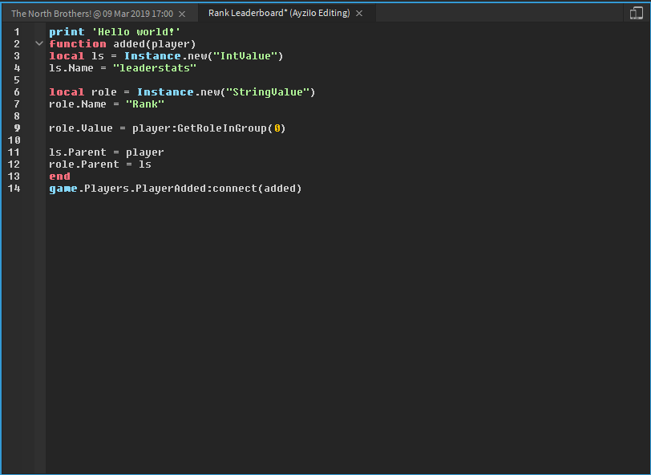This screenshot has height=475, width=651.
Task: Click the 'Rank' string on line 7
Action: (x=144, y=104)
